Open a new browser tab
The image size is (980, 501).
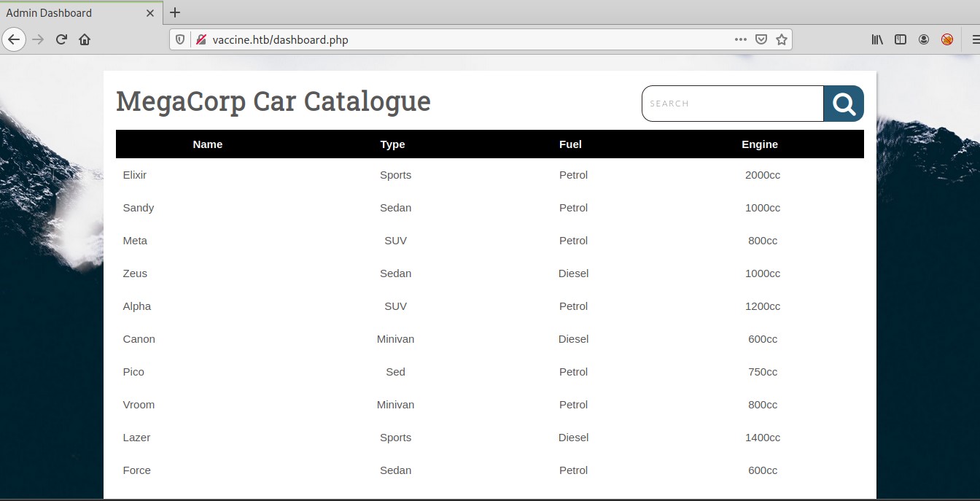pyautogui.click(x=175, y=12)
